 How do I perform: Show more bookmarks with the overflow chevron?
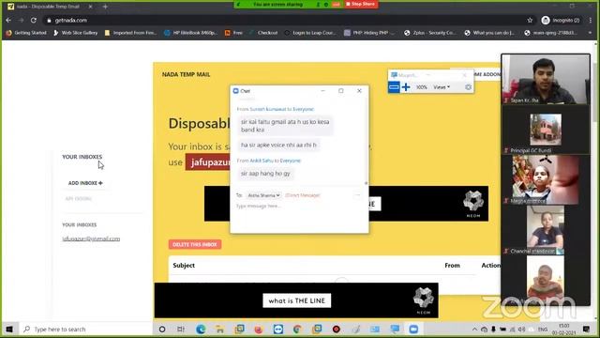(x=590, y=33)
